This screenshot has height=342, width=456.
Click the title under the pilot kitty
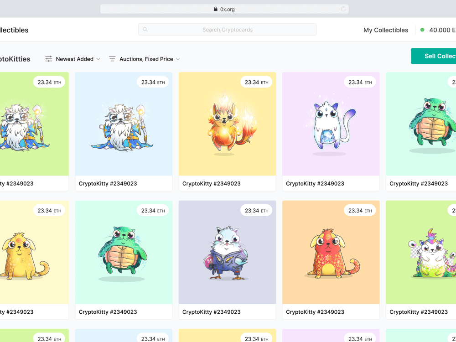(x=212, y=312)
